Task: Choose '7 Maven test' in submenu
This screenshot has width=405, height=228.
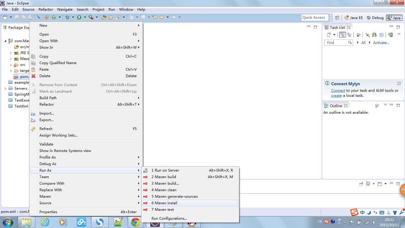Action: [190, 210]
